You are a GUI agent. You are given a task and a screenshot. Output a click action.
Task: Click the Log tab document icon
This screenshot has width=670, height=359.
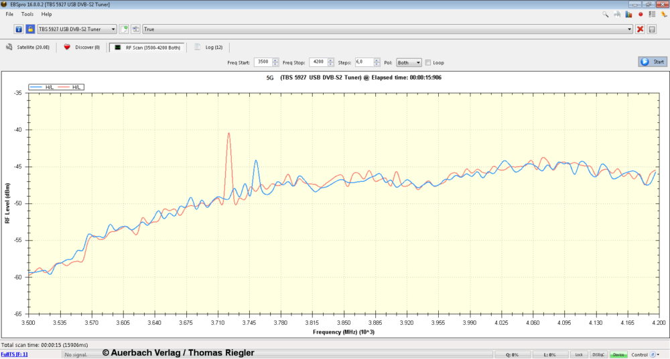click(x=197, y=47)
